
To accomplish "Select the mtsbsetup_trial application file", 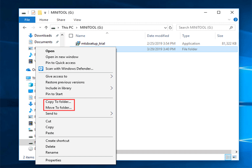I will [93, 43].
